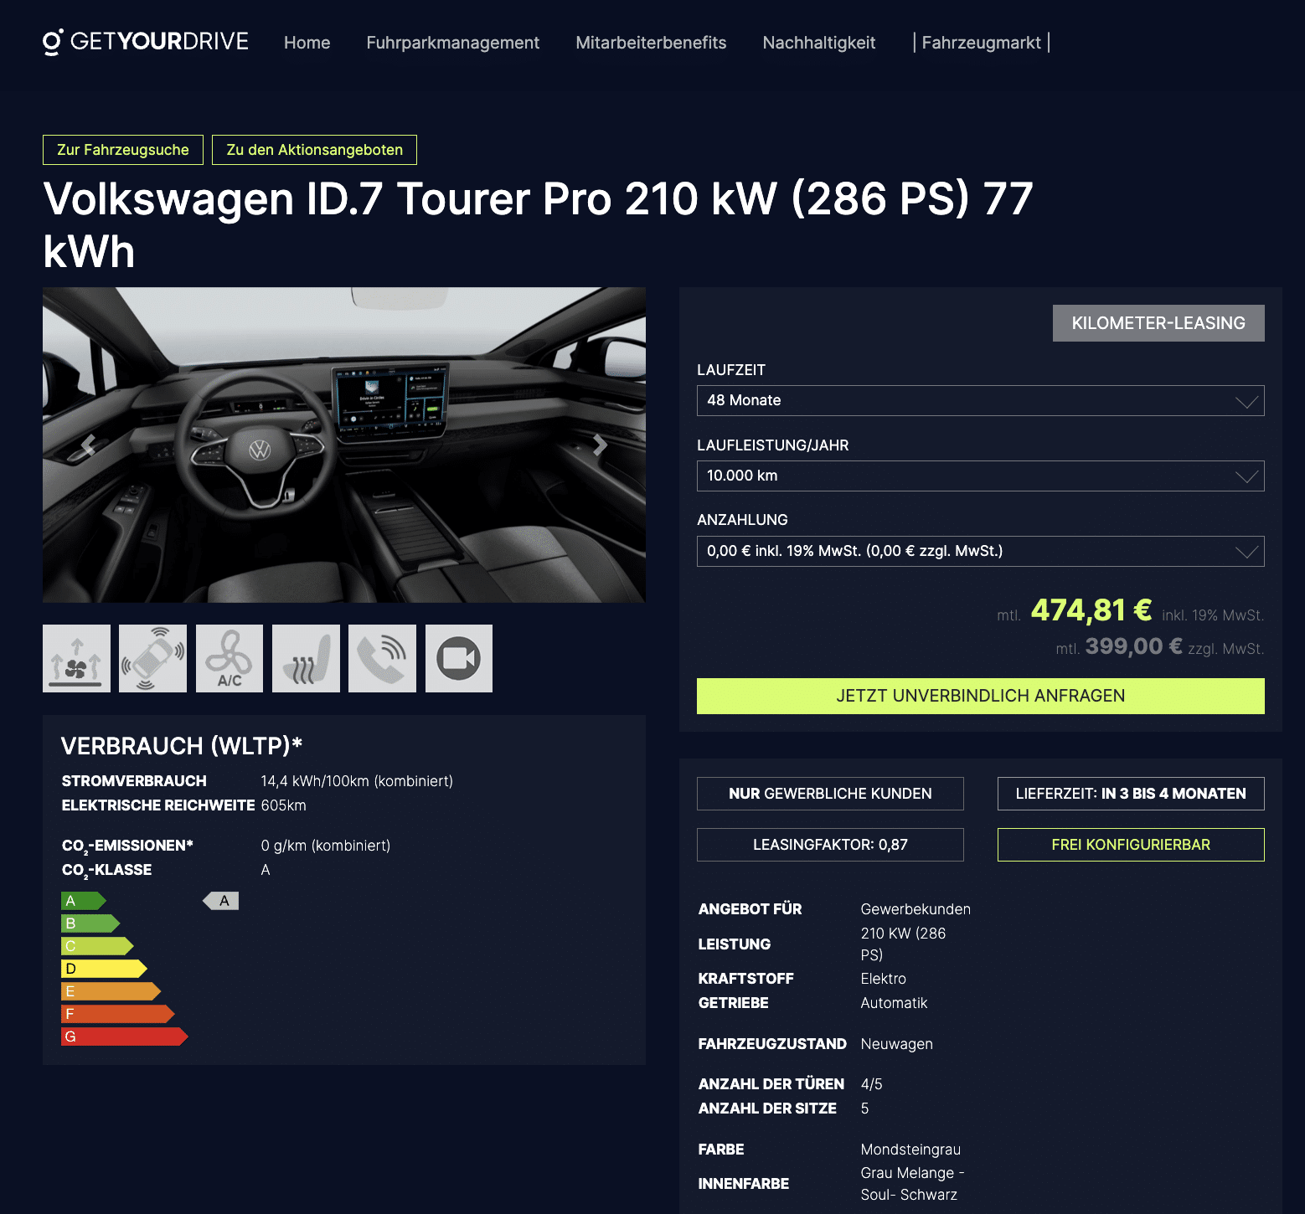
Task: Click Zur Fahrzeugsuche button
Action: pyautogui.click(x=123, y=150)
